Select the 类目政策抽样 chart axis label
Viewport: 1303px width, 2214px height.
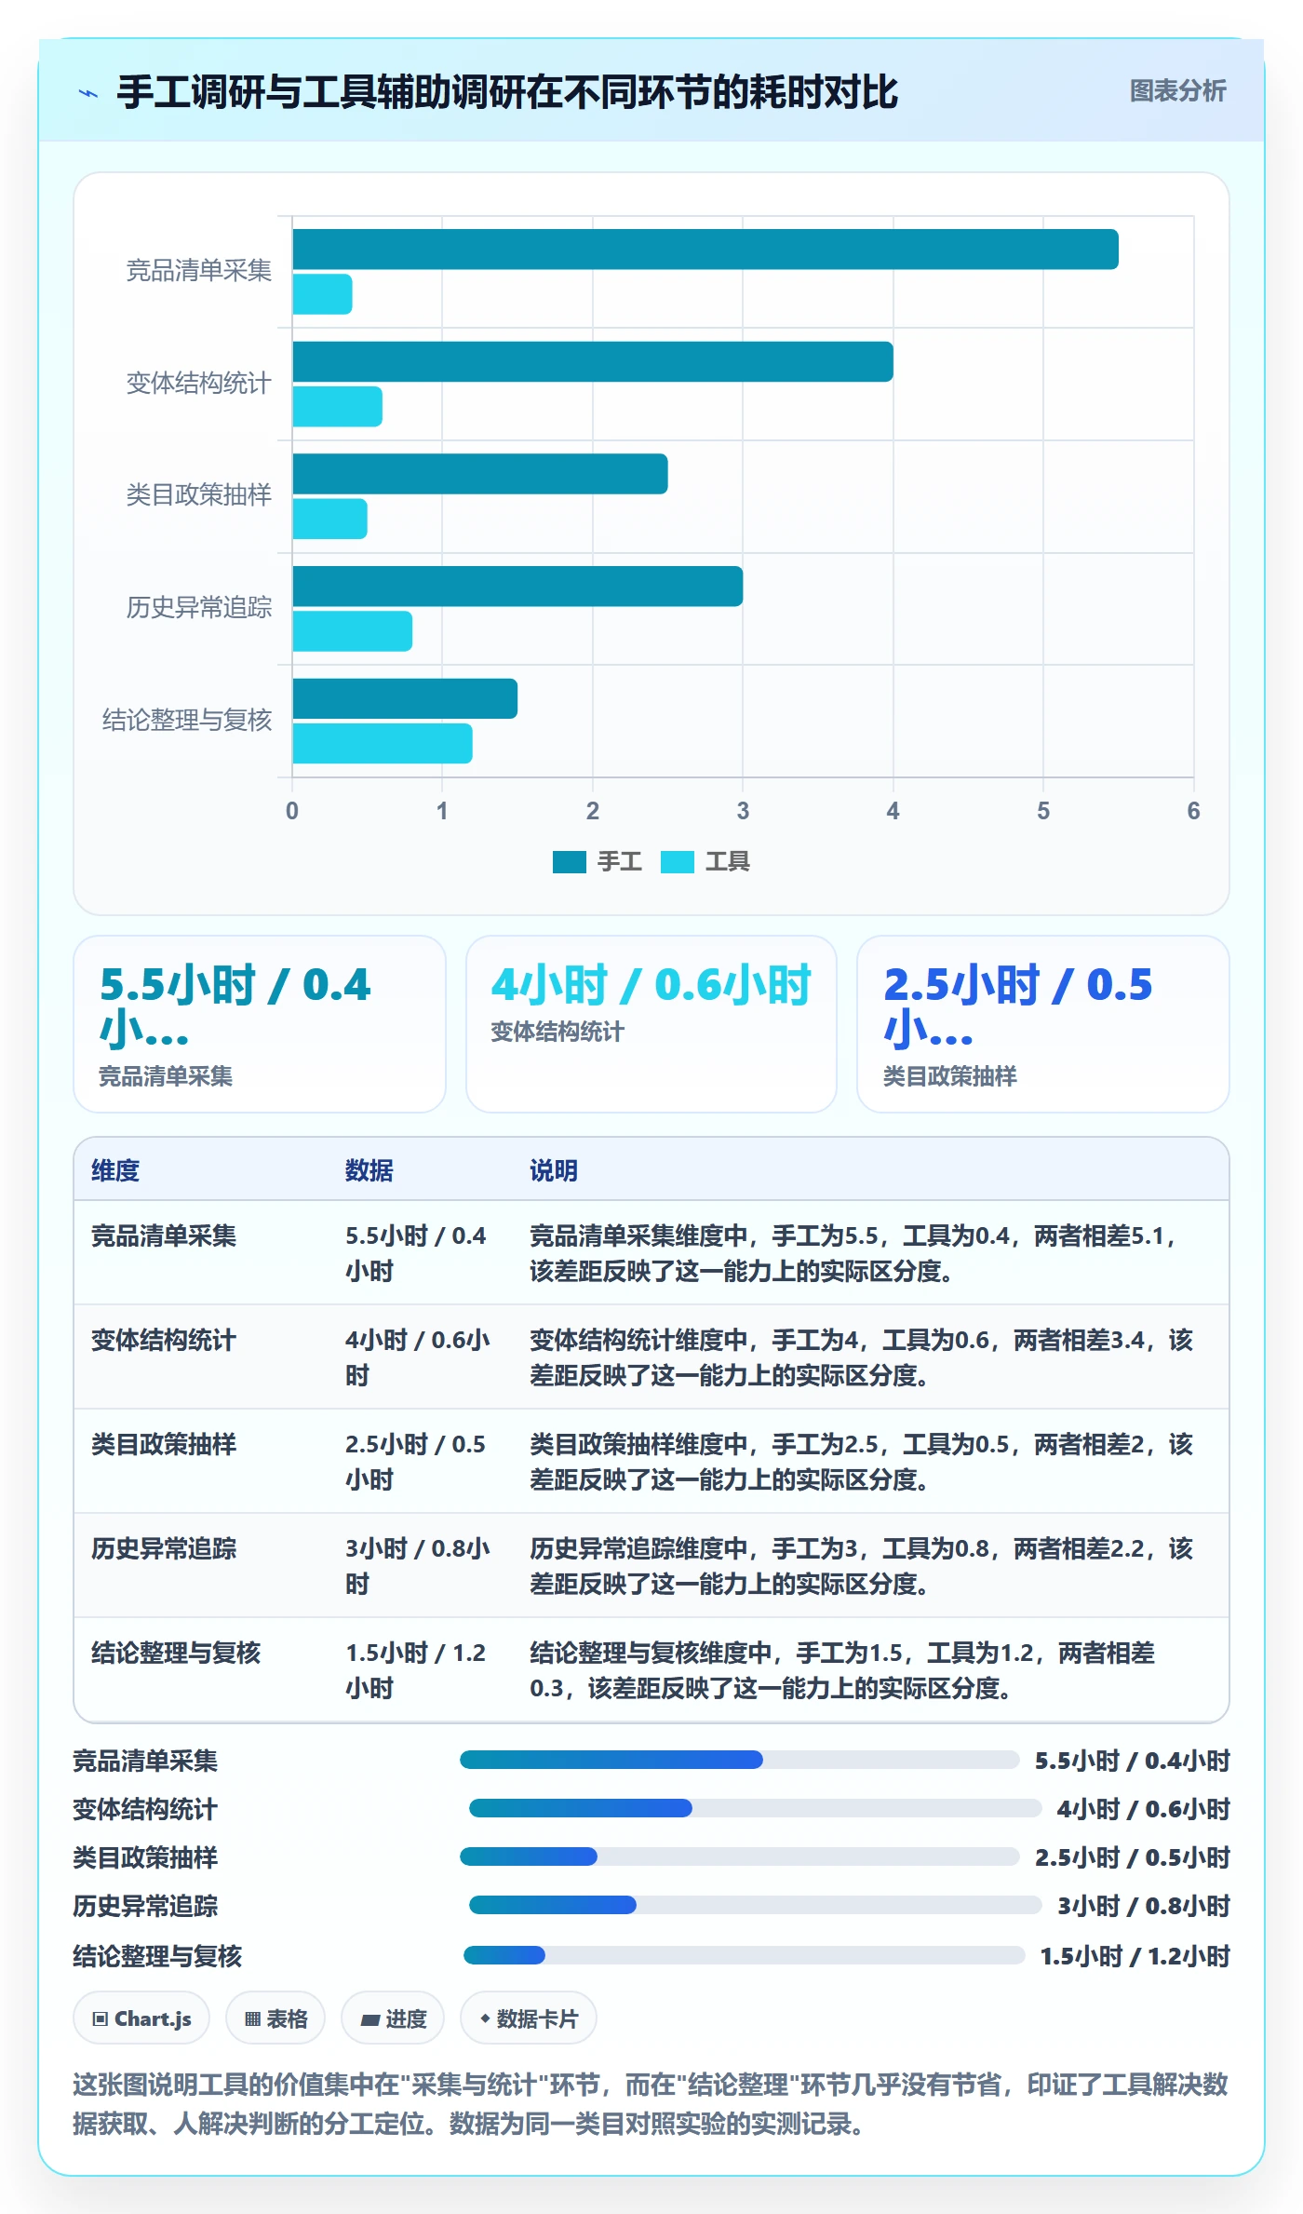pos(198,494)
